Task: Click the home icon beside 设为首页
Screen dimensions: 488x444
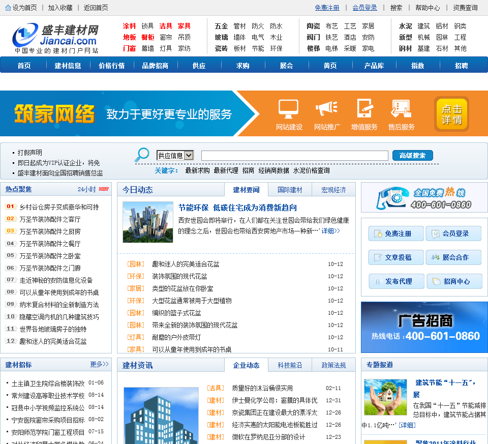Action: pos(8,8)
